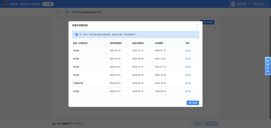The height and width of the screenshot is (128, 271).
Task: Select the 环境保护税 tax type cell
Action: 78,83
